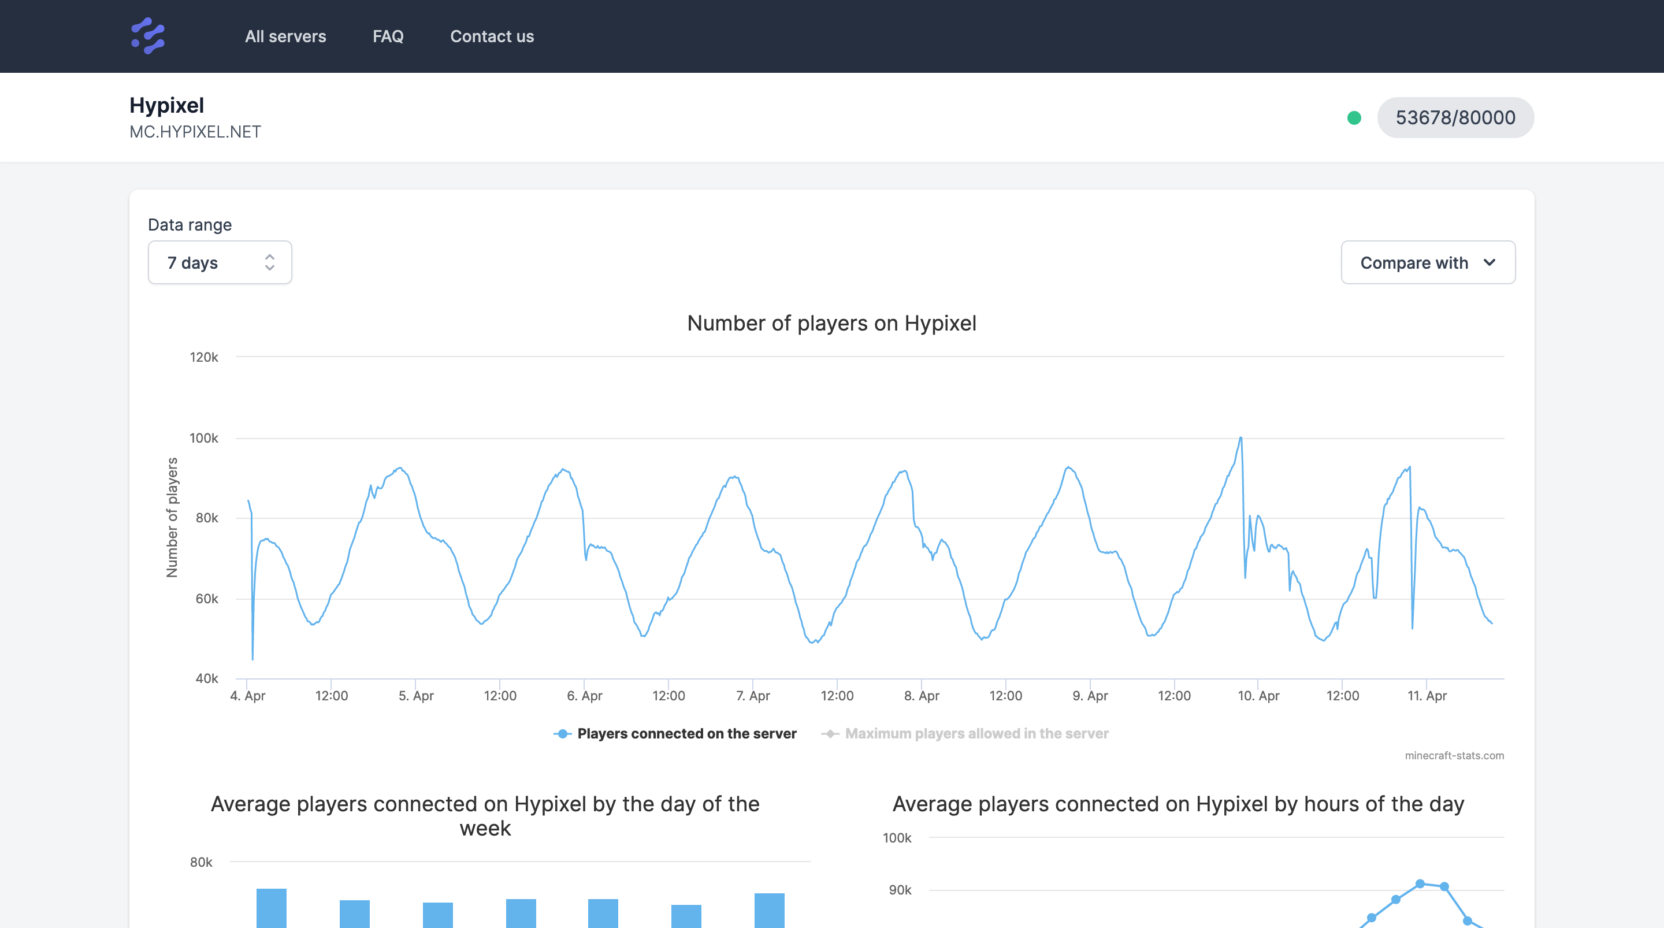Image resolution: width=1664 pixels, height=928 pixels.
Task: Open the Compare with dropdown
Action: pyautogui.click(x=1428, y=262)
